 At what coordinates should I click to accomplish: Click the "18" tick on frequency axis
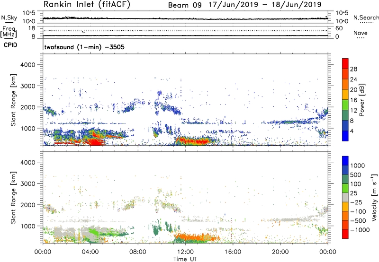coord(31,28)
